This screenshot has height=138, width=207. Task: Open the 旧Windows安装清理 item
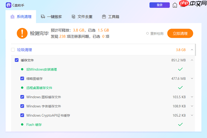[42, 70]
